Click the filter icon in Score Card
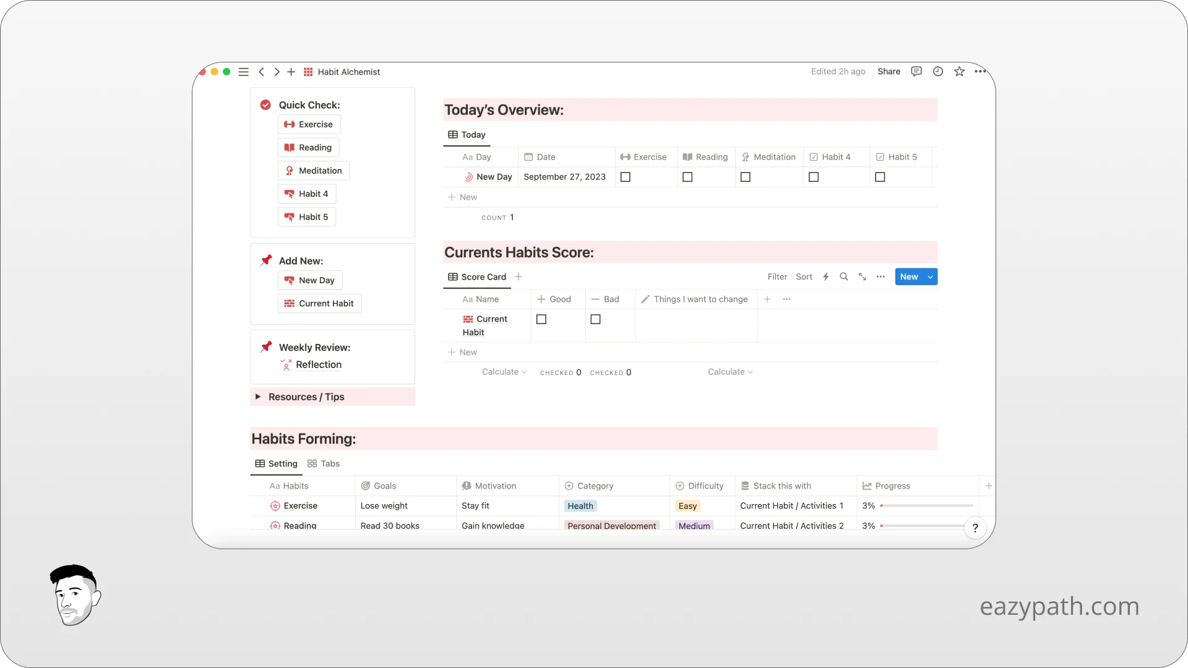The height and width of the screenshot is (668, 1188). [777, 276]
